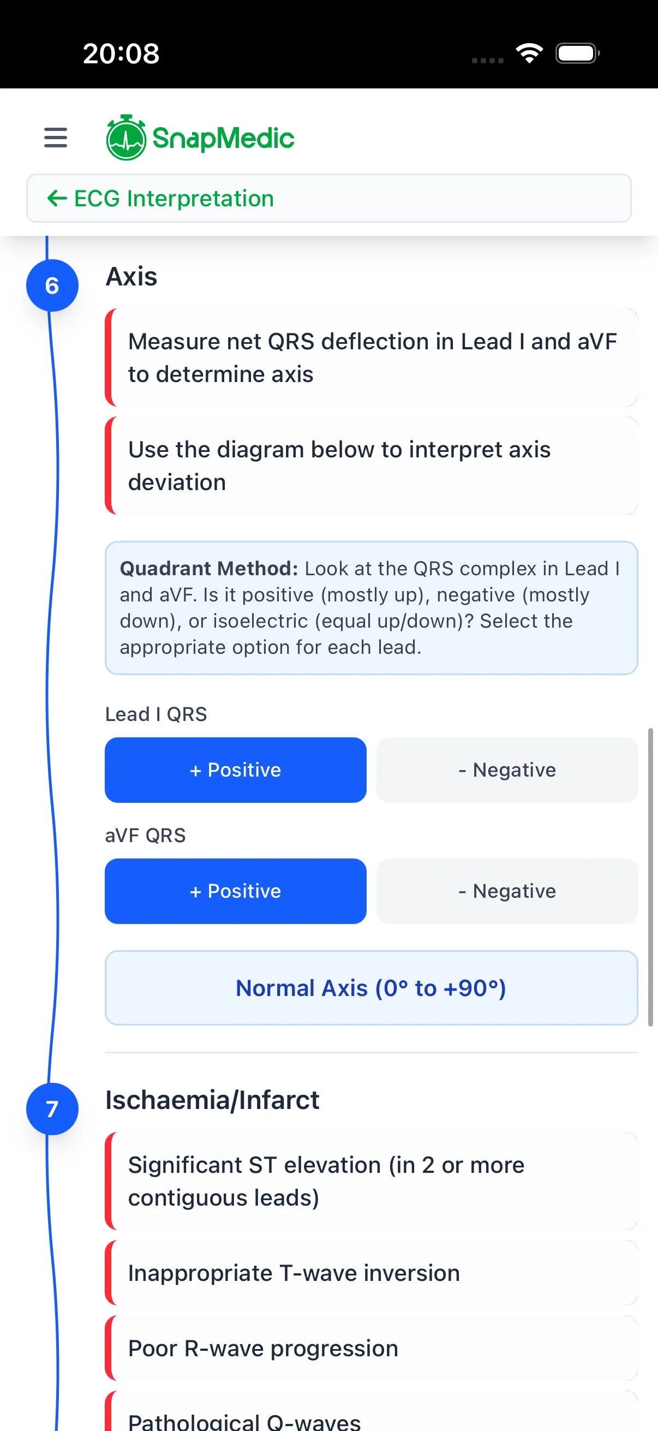
Task: Tap 'Inappropriate T-wave inversion' item
Action: (372, 1273)
